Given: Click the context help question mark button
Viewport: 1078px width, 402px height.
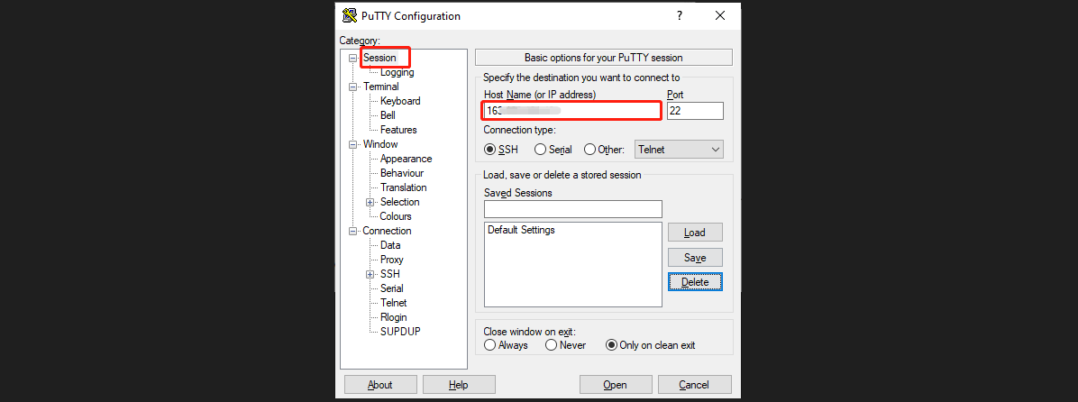Looking at the screenshot, I should [x=680, y=15].
